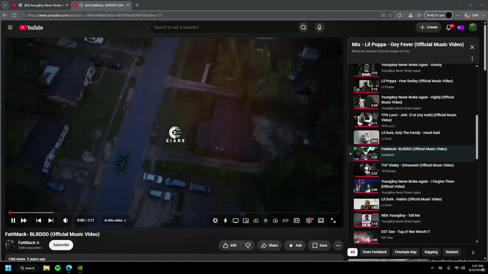Add this page to favorites star
The height and width of the screenshot is (274, 488).
click(x=390, y=15)
